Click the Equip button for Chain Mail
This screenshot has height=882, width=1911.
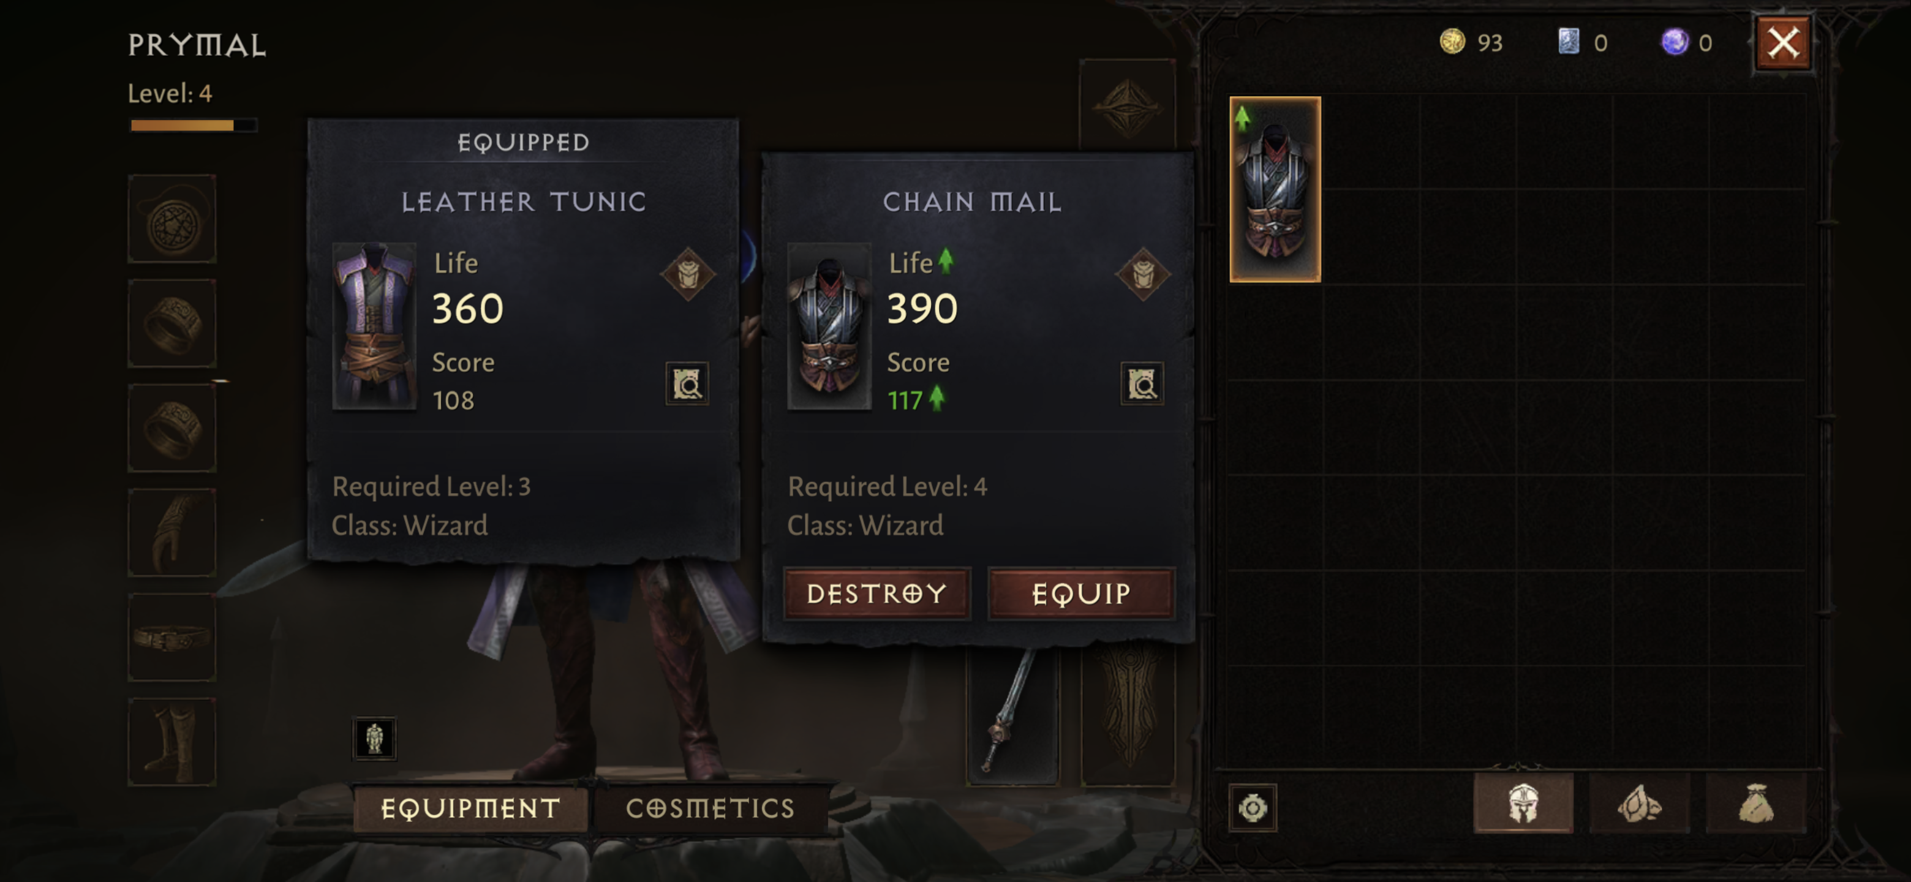click(1082, 594)
